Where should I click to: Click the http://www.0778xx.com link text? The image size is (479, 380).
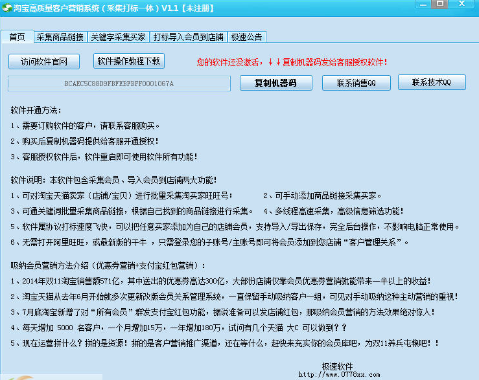(339, 375)
